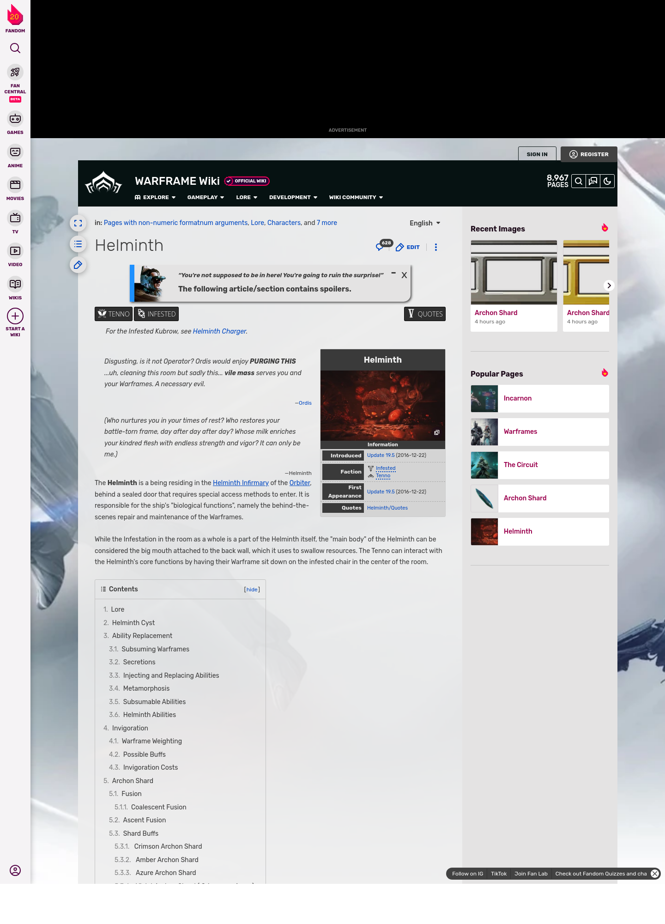
Task: Click the TikTok link
Action: click(x=499, y=874)
